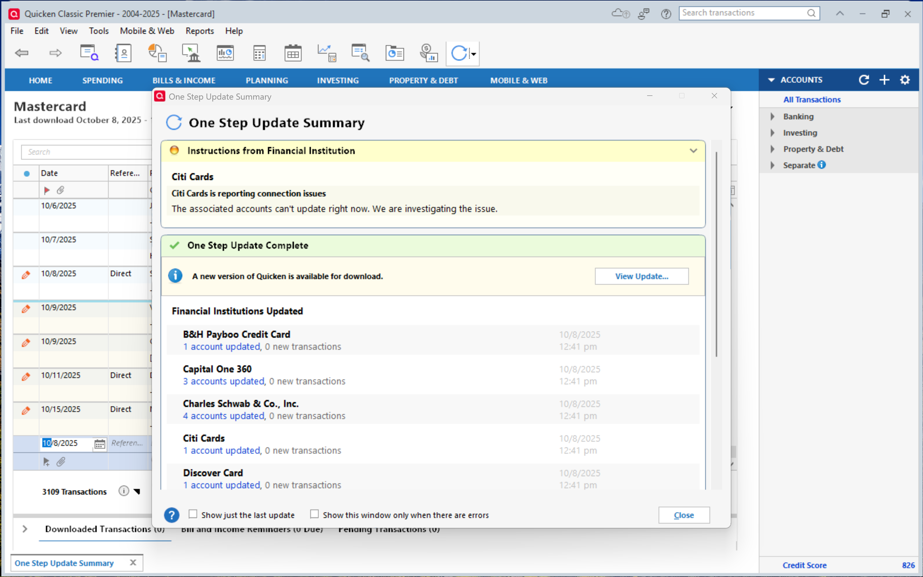Check Show this window only when errors
Screen dimensions: 923x577
(x=314, y=514)
